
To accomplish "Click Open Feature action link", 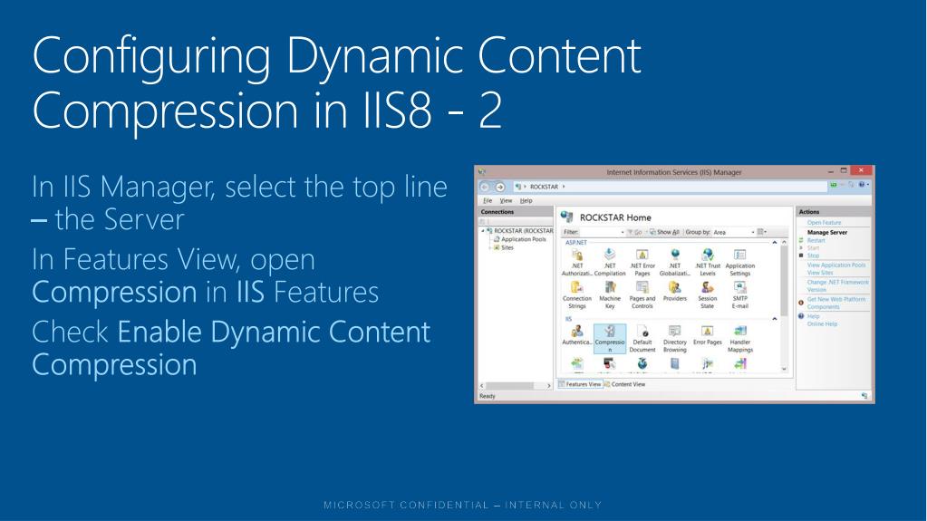I will pos(824,223).
